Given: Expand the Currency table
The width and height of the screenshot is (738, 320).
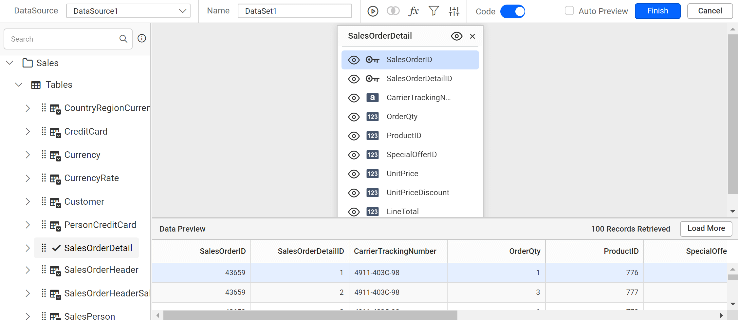Looking at the screenshot, I should click(x=28, y=155).
